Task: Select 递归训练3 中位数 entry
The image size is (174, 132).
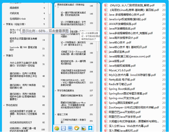Action: [x=23, y=97]
